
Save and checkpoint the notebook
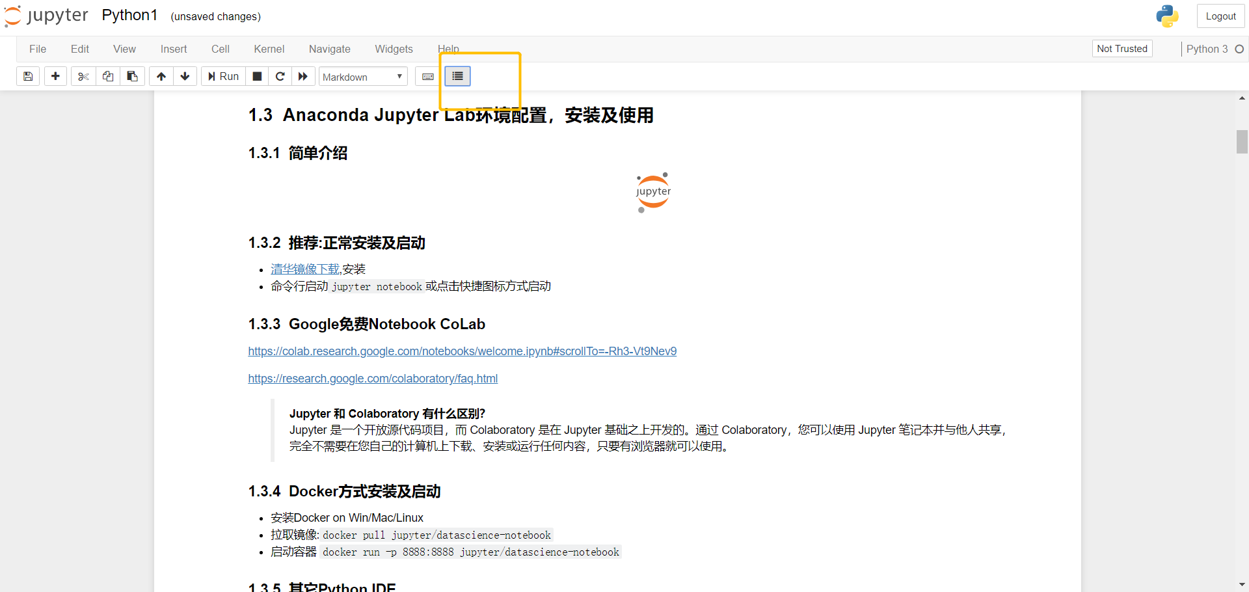pyautogui.click(x=28, y=77)
